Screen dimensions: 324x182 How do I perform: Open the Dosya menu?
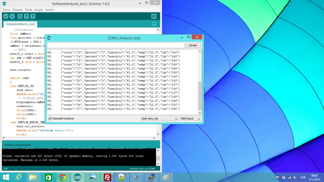tap(6, 10)
